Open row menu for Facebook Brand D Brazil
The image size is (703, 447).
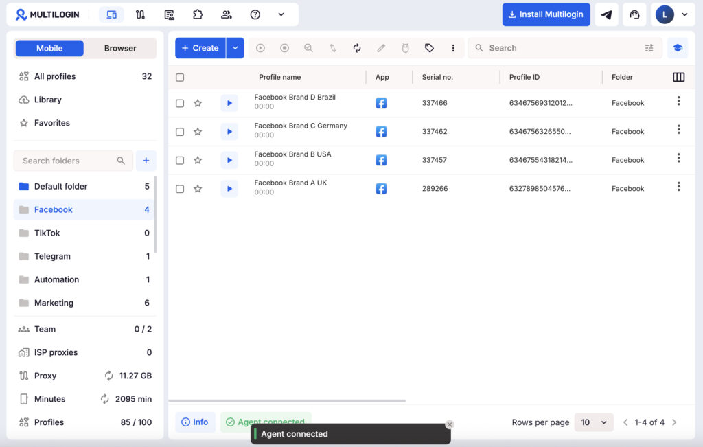(679, 101)
